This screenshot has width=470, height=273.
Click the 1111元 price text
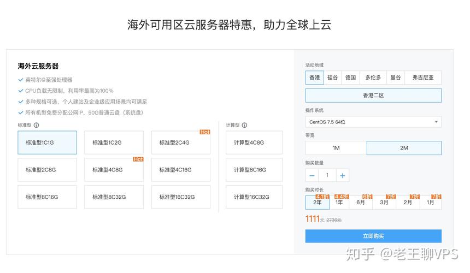click(315, 219)
